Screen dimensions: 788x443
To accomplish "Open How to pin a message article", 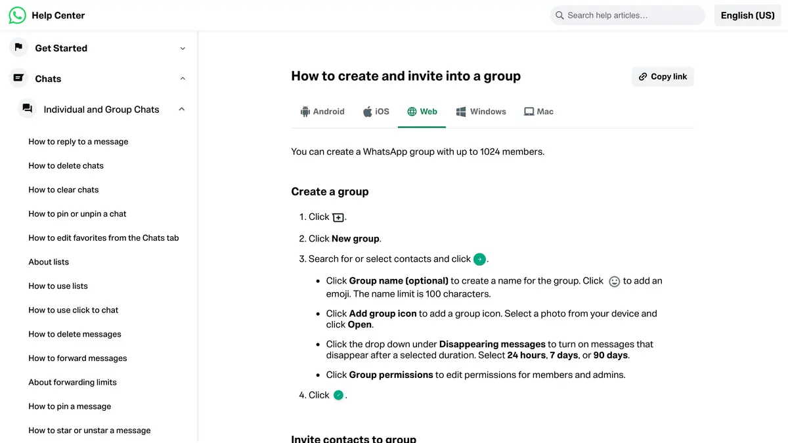I will coord(70,406).
